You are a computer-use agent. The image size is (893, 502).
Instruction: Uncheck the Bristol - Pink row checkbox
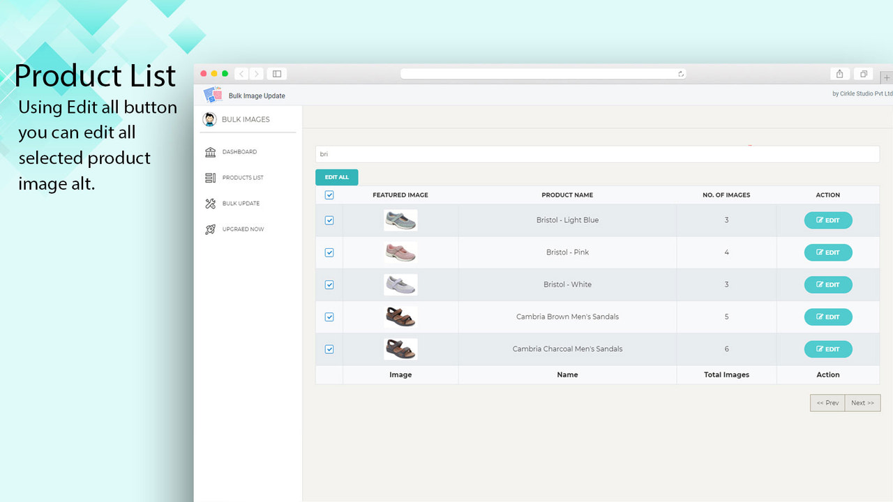click(x=329, y=252)
